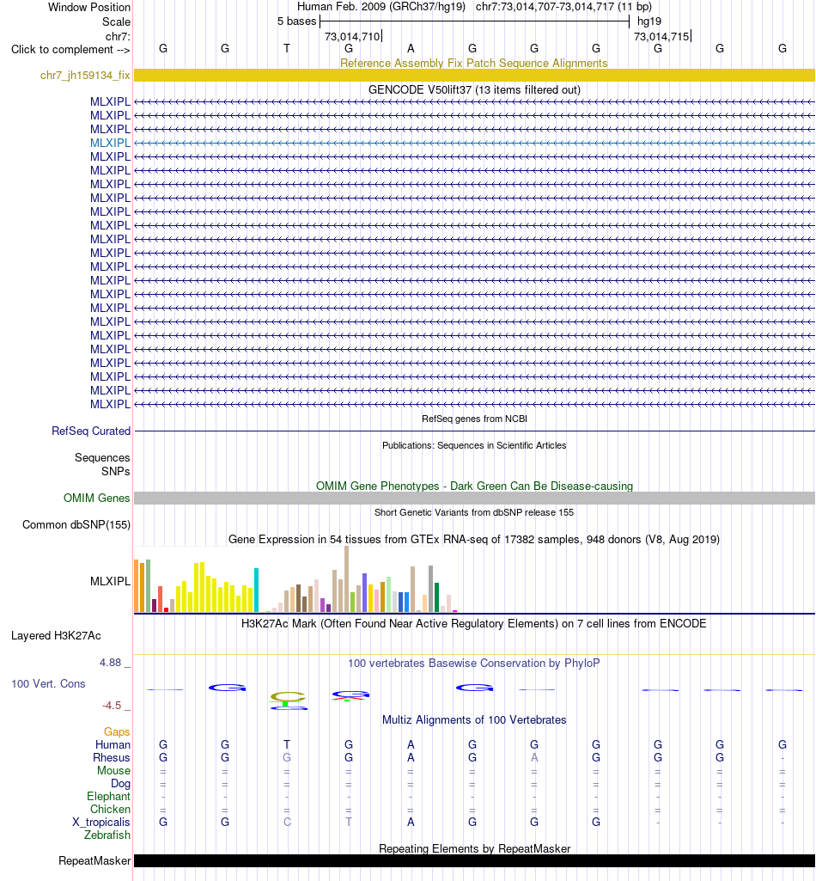Click the cyan bar in GTEx expression chart

coord(257,590)
